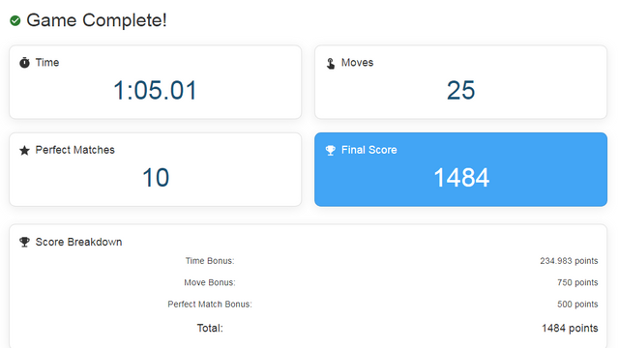Click the Time Bonus row label
The image size is (619, 348).
pos(210,261)
